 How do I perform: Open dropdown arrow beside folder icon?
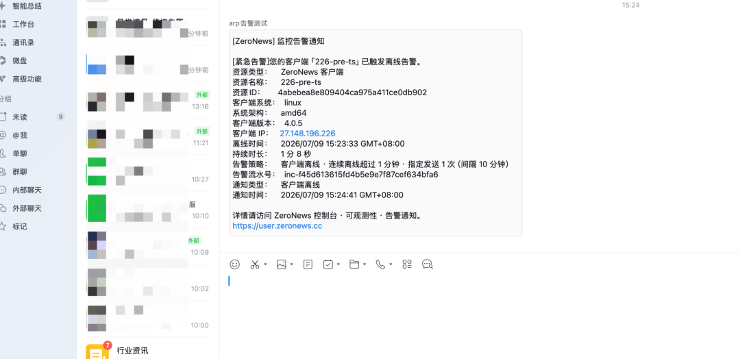point(365,264)
